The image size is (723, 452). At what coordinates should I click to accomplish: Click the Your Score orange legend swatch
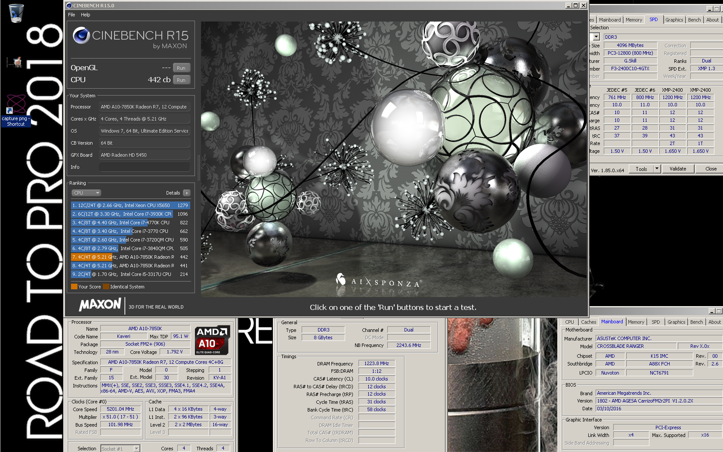pos(74,287)
